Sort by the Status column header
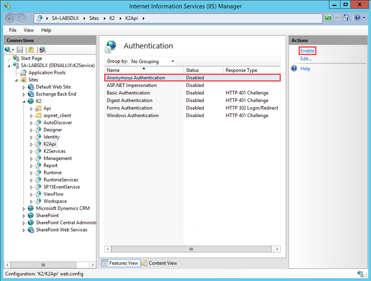This screenshot has width=371, height=281. coord(204,70)
